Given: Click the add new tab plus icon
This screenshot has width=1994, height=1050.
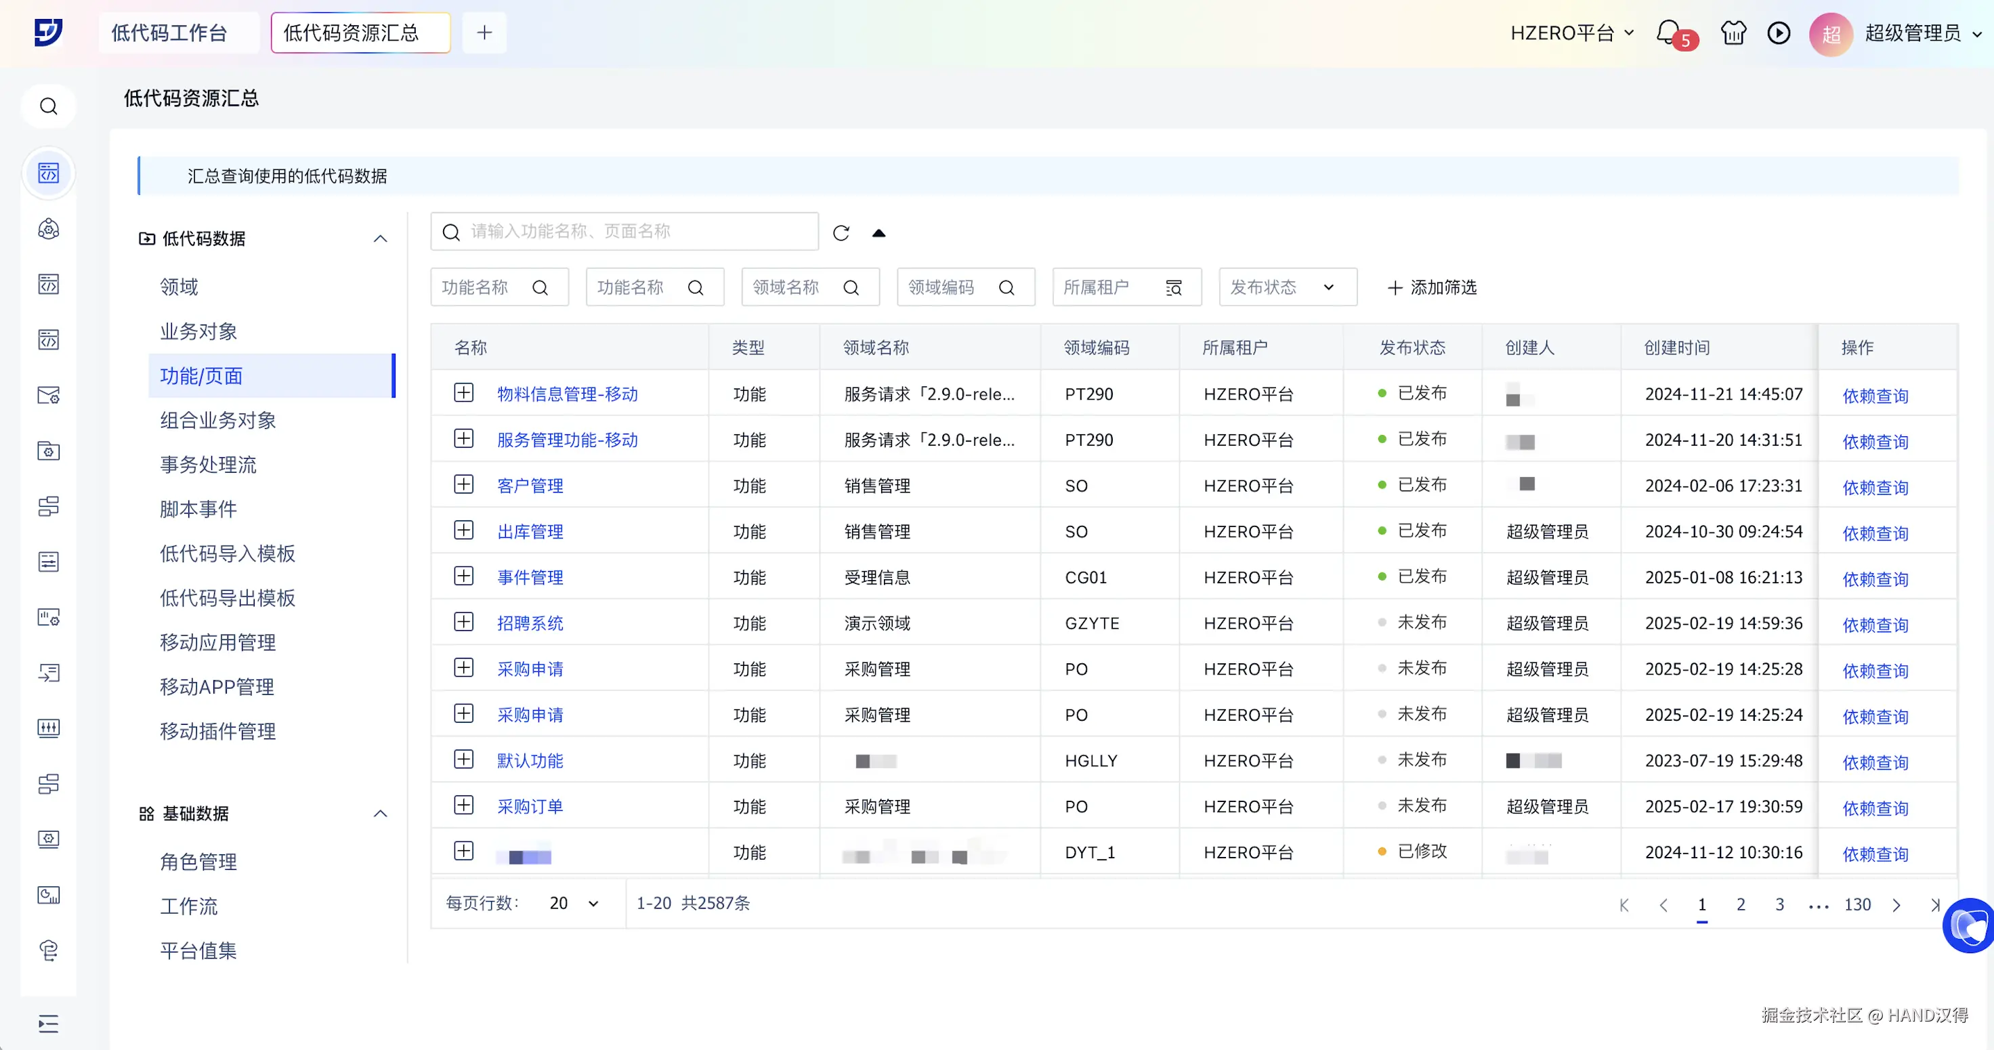Looking at the screenshot, I should 484,33.
